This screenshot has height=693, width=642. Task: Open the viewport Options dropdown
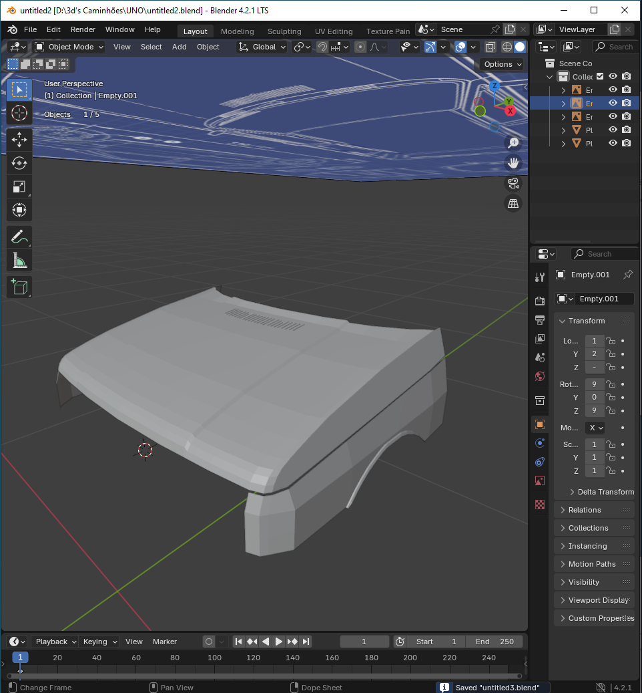[502, 65]
